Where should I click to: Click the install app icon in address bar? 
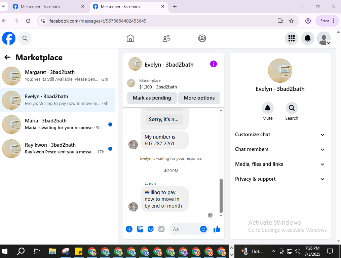[280, 21]
